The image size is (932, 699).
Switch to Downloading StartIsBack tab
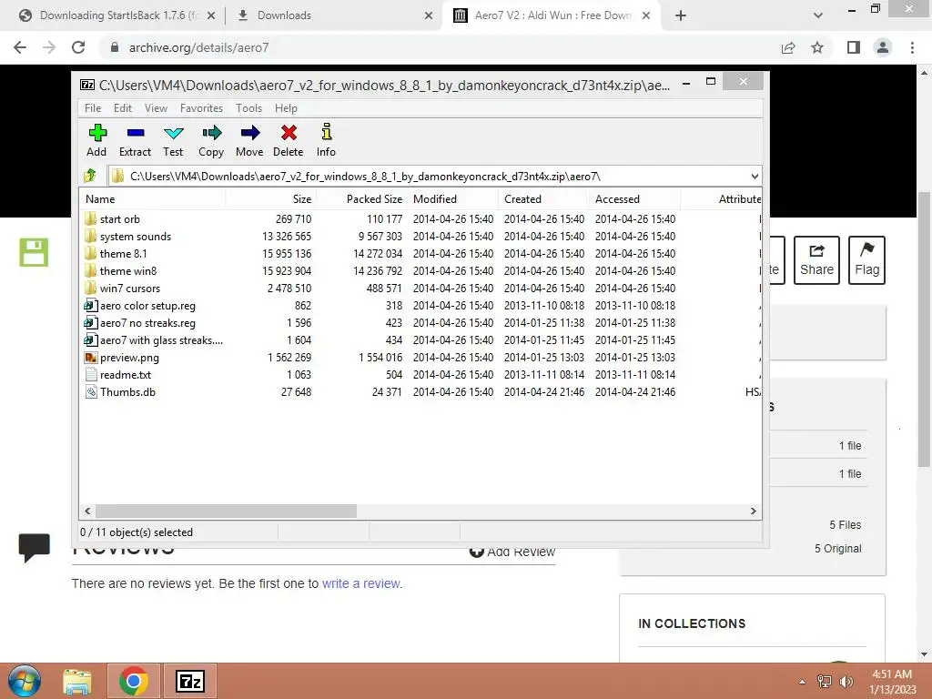point(117,15)
